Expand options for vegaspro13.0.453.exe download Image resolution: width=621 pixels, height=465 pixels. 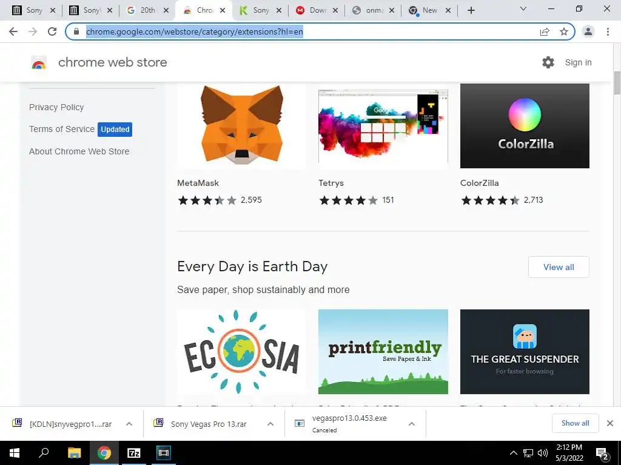coord(412,424)
